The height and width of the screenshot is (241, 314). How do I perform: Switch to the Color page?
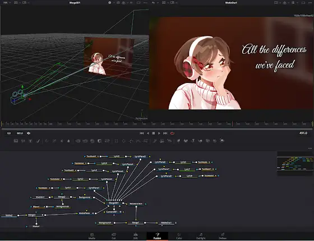pyautogui.click(x=179, y=236)
